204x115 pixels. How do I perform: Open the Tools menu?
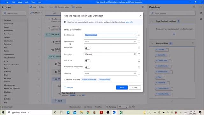pos(26,2)
